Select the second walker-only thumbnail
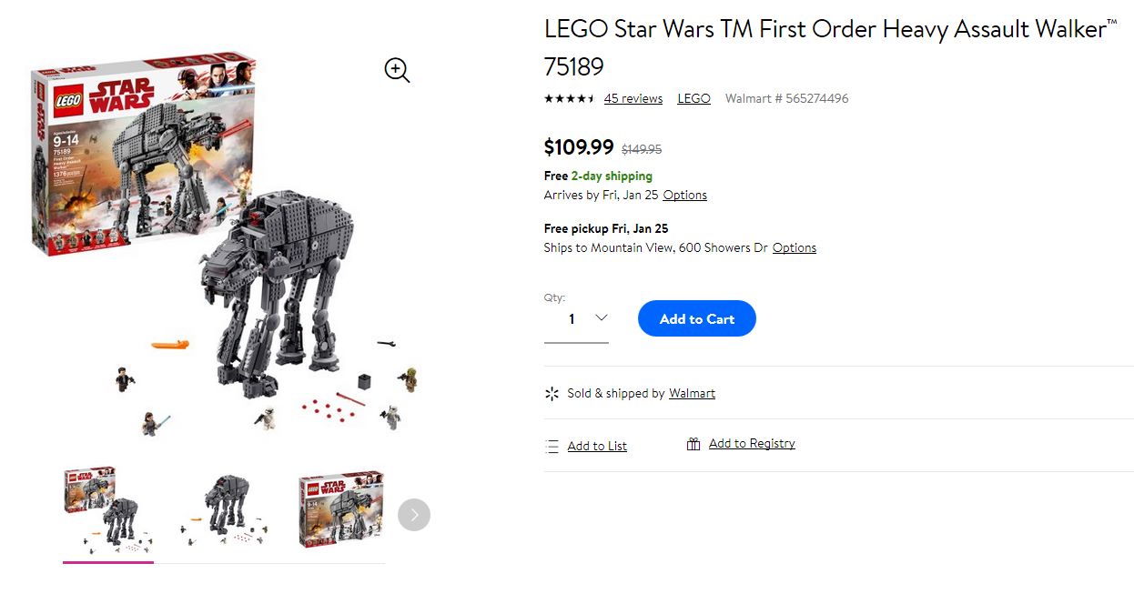The width and height of the screenshot is (1134, 614). pyautogui.click(x=225, y=510)
